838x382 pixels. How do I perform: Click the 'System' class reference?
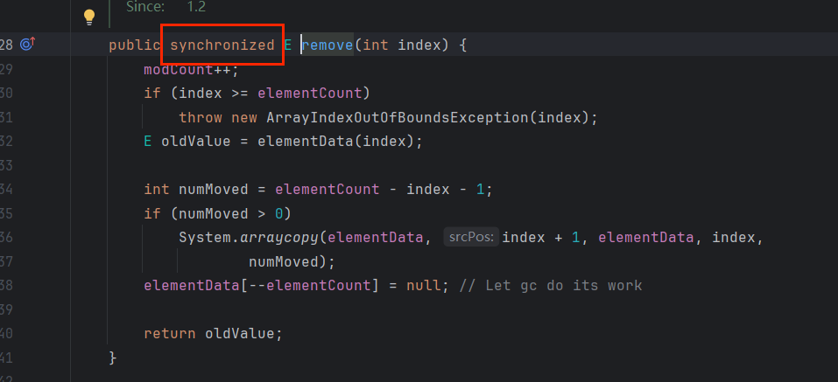click(205, 238)
